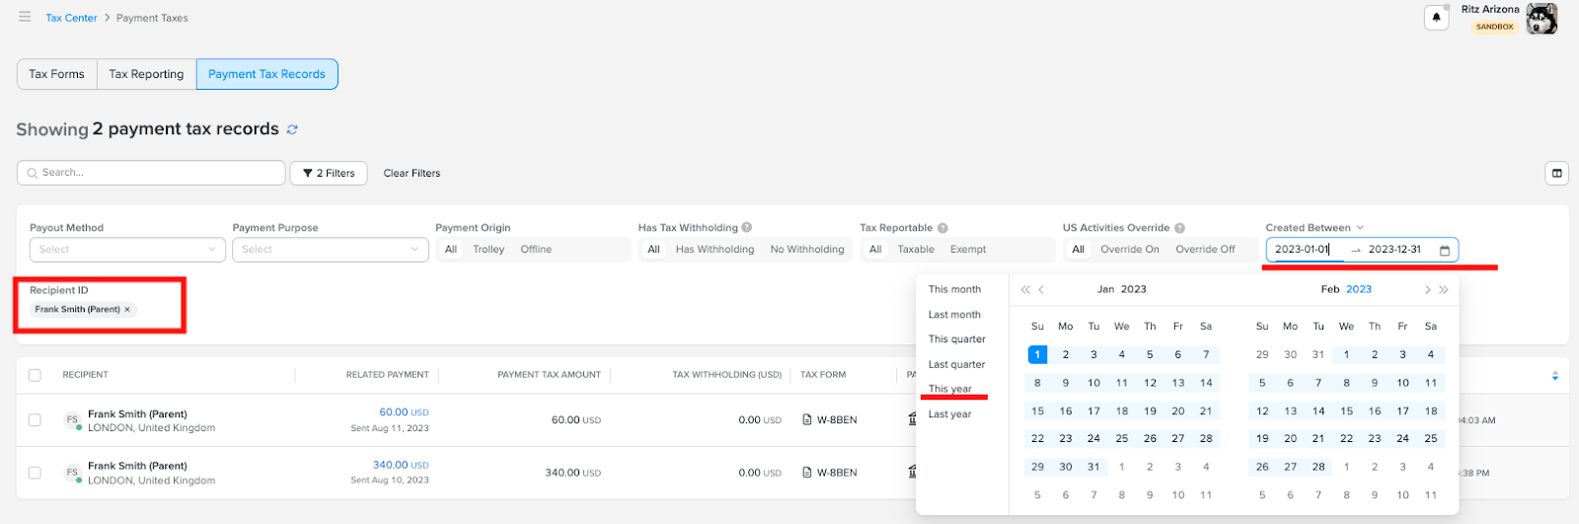Click help icon beside US Activities Override
Image resolution: width=1579 pixels, height=524 pixels.
(1179, 227)
